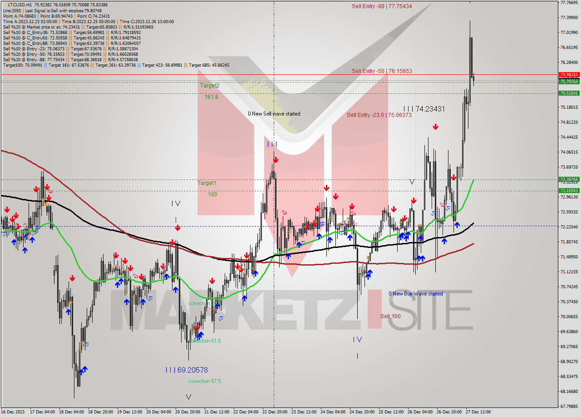
Task: Click the '17 Dec 04:00' time axis label
Action: click(42, 412)
